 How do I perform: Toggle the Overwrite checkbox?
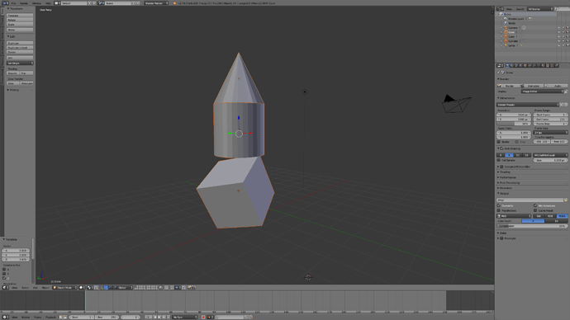[499, 205]
